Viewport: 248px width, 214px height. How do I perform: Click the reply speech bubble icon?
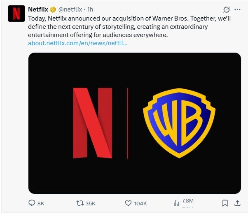coord(32,203)
